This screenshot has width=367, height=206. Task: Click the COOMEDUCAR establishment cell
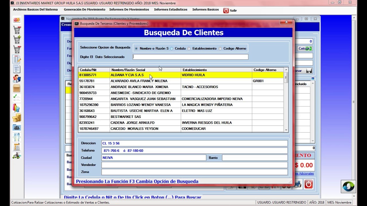(x=216, y=129)
